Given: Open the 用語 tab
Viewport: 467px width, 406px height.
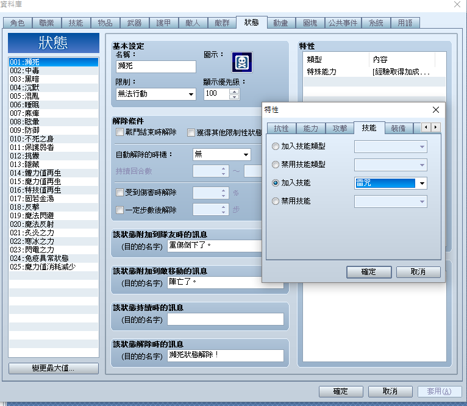Looking at the screenshot, I should pyautogui.click(x=405, y=23).
